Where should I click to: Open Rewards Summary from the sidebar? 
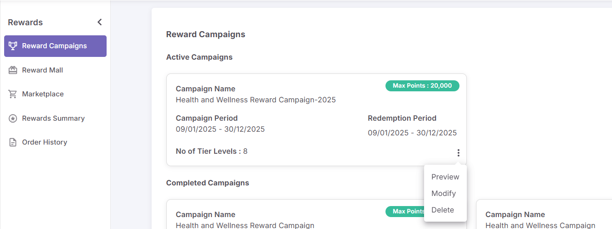[x=53, y=118]
